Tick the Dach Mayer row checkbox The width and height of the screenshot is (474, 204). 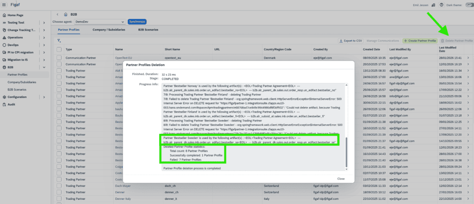pos(59,186)
